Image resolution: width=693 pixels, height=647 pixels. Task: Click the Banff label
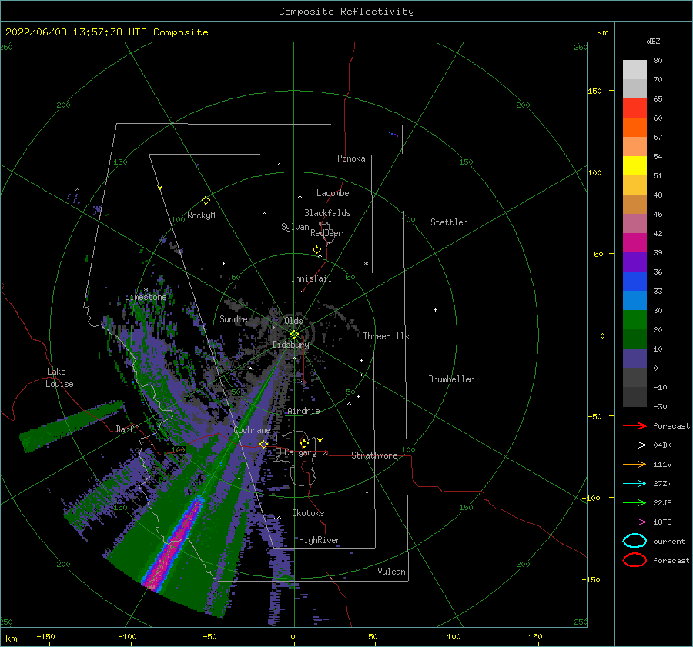click(127, 429)
